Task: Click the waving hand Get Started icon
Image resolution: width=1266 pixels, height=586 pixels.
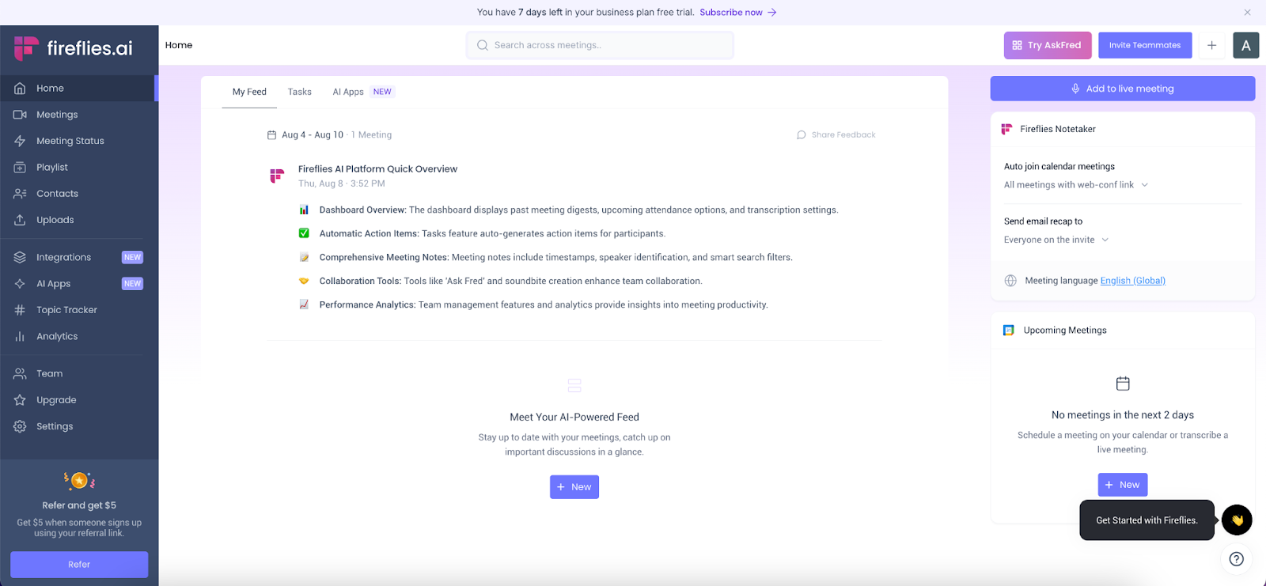Action: pos(1237,520)
